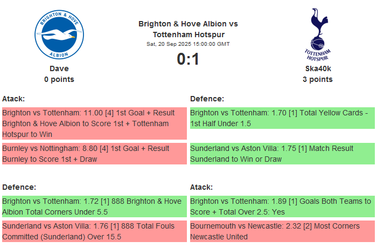Select the match title heading

[188, 29]
